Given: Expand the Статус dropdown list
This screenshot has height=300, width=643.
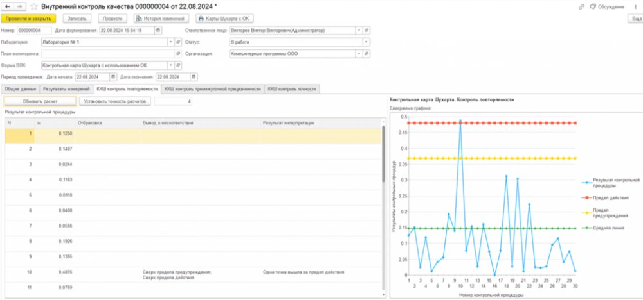Looking at the screenshot, I should pos(367,42).
